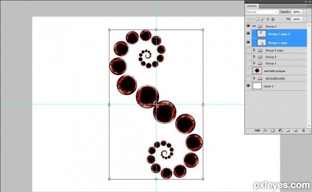The width and height of the screenshot is (312, 192).
Task: Open the Normal blend mode dropdown
Action: click(x=262, y=12)
